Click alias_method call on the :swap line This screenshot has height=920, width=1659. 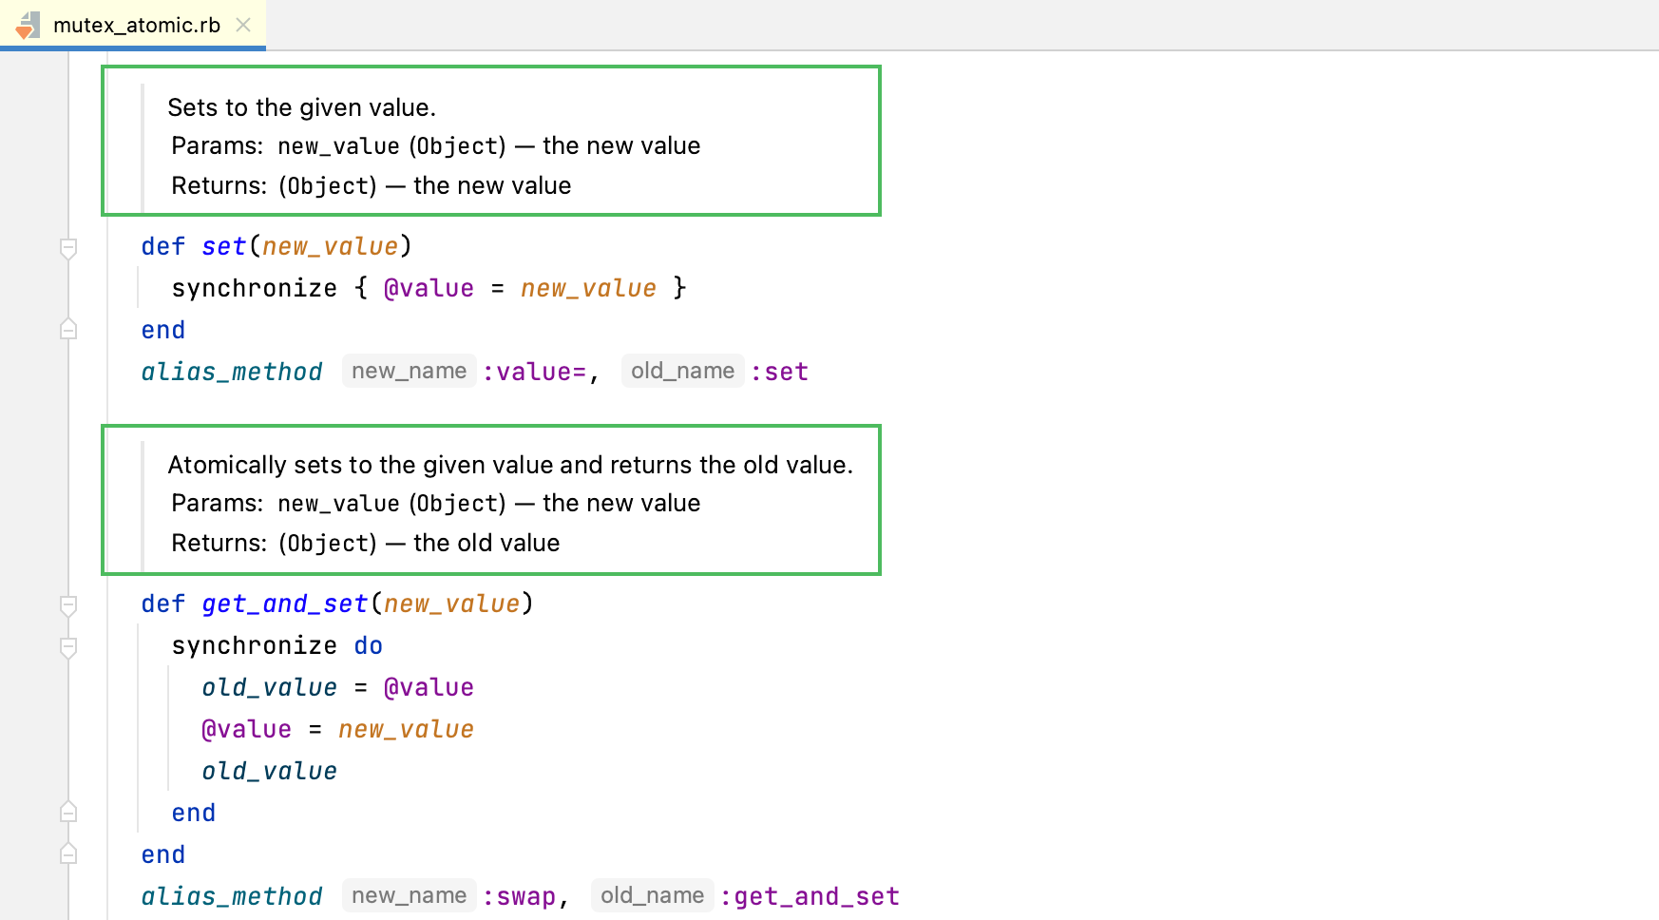[x=232, y=896]
